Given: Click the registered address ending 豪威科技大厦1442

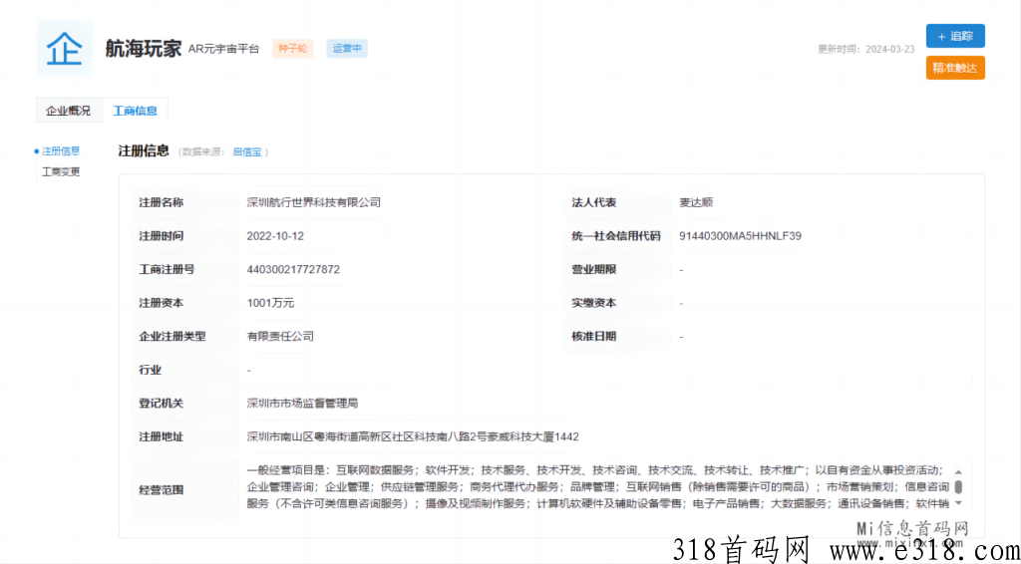Looking at the screenshot, I should [413, 436].
